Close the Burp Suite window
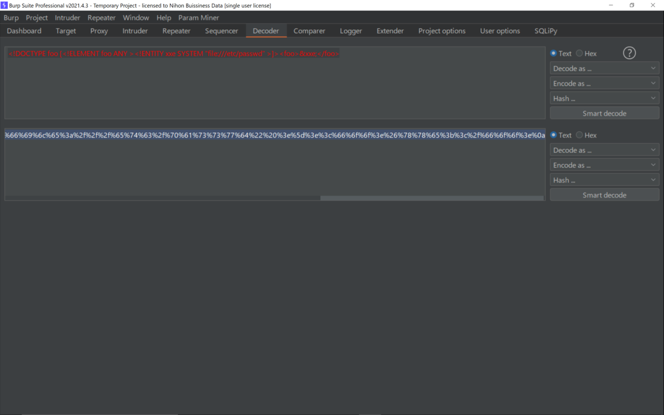Image resolution: width=664 pixels, height=415 pixels. coord(653,5)
